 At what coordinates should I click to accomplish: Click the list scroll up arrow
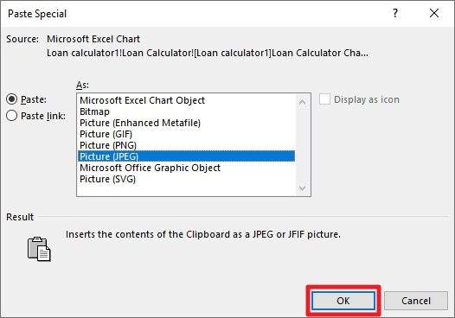[303, 102]
